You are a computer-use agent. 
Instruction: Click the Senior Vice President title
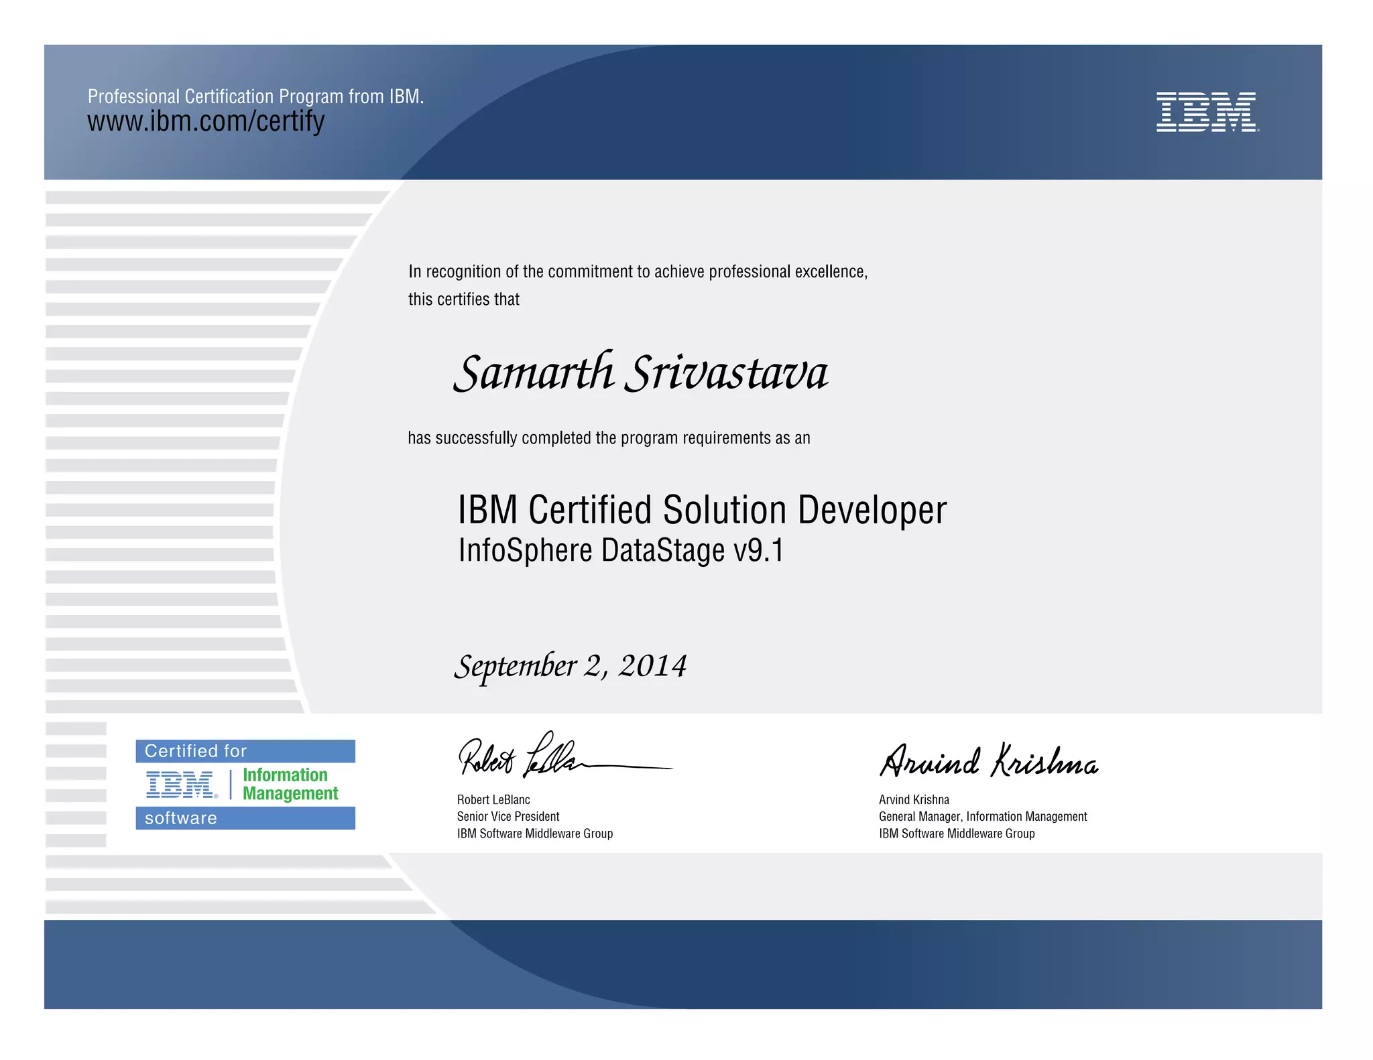pos(508,816)
